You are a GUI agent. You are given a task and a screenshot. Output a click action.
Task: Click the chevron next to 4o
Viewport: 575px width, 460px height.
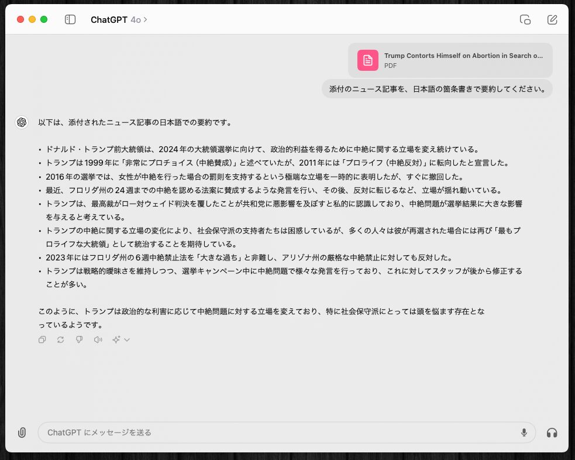[x=146, y=20]
